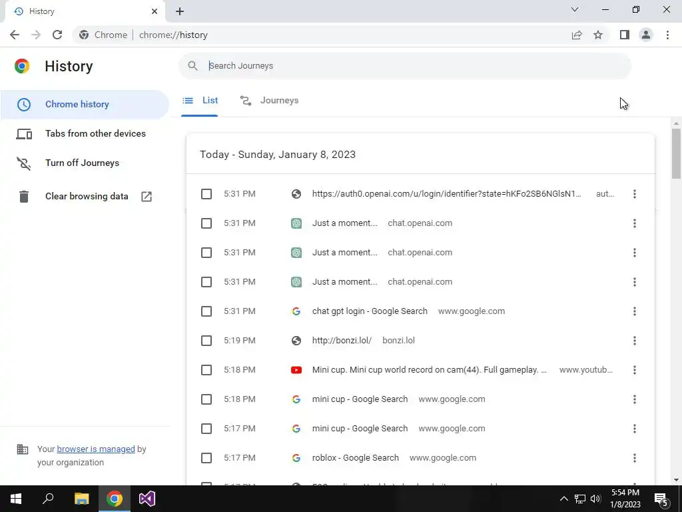The height and width of the screenshot is (512, 682).
Task: Click the Google favicon of chat gpt login entry
Action: coord(296,311)
